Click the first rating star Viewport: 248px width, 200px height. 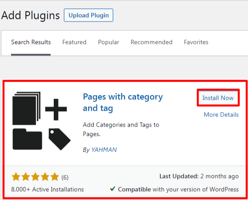(x=16, y=177)
